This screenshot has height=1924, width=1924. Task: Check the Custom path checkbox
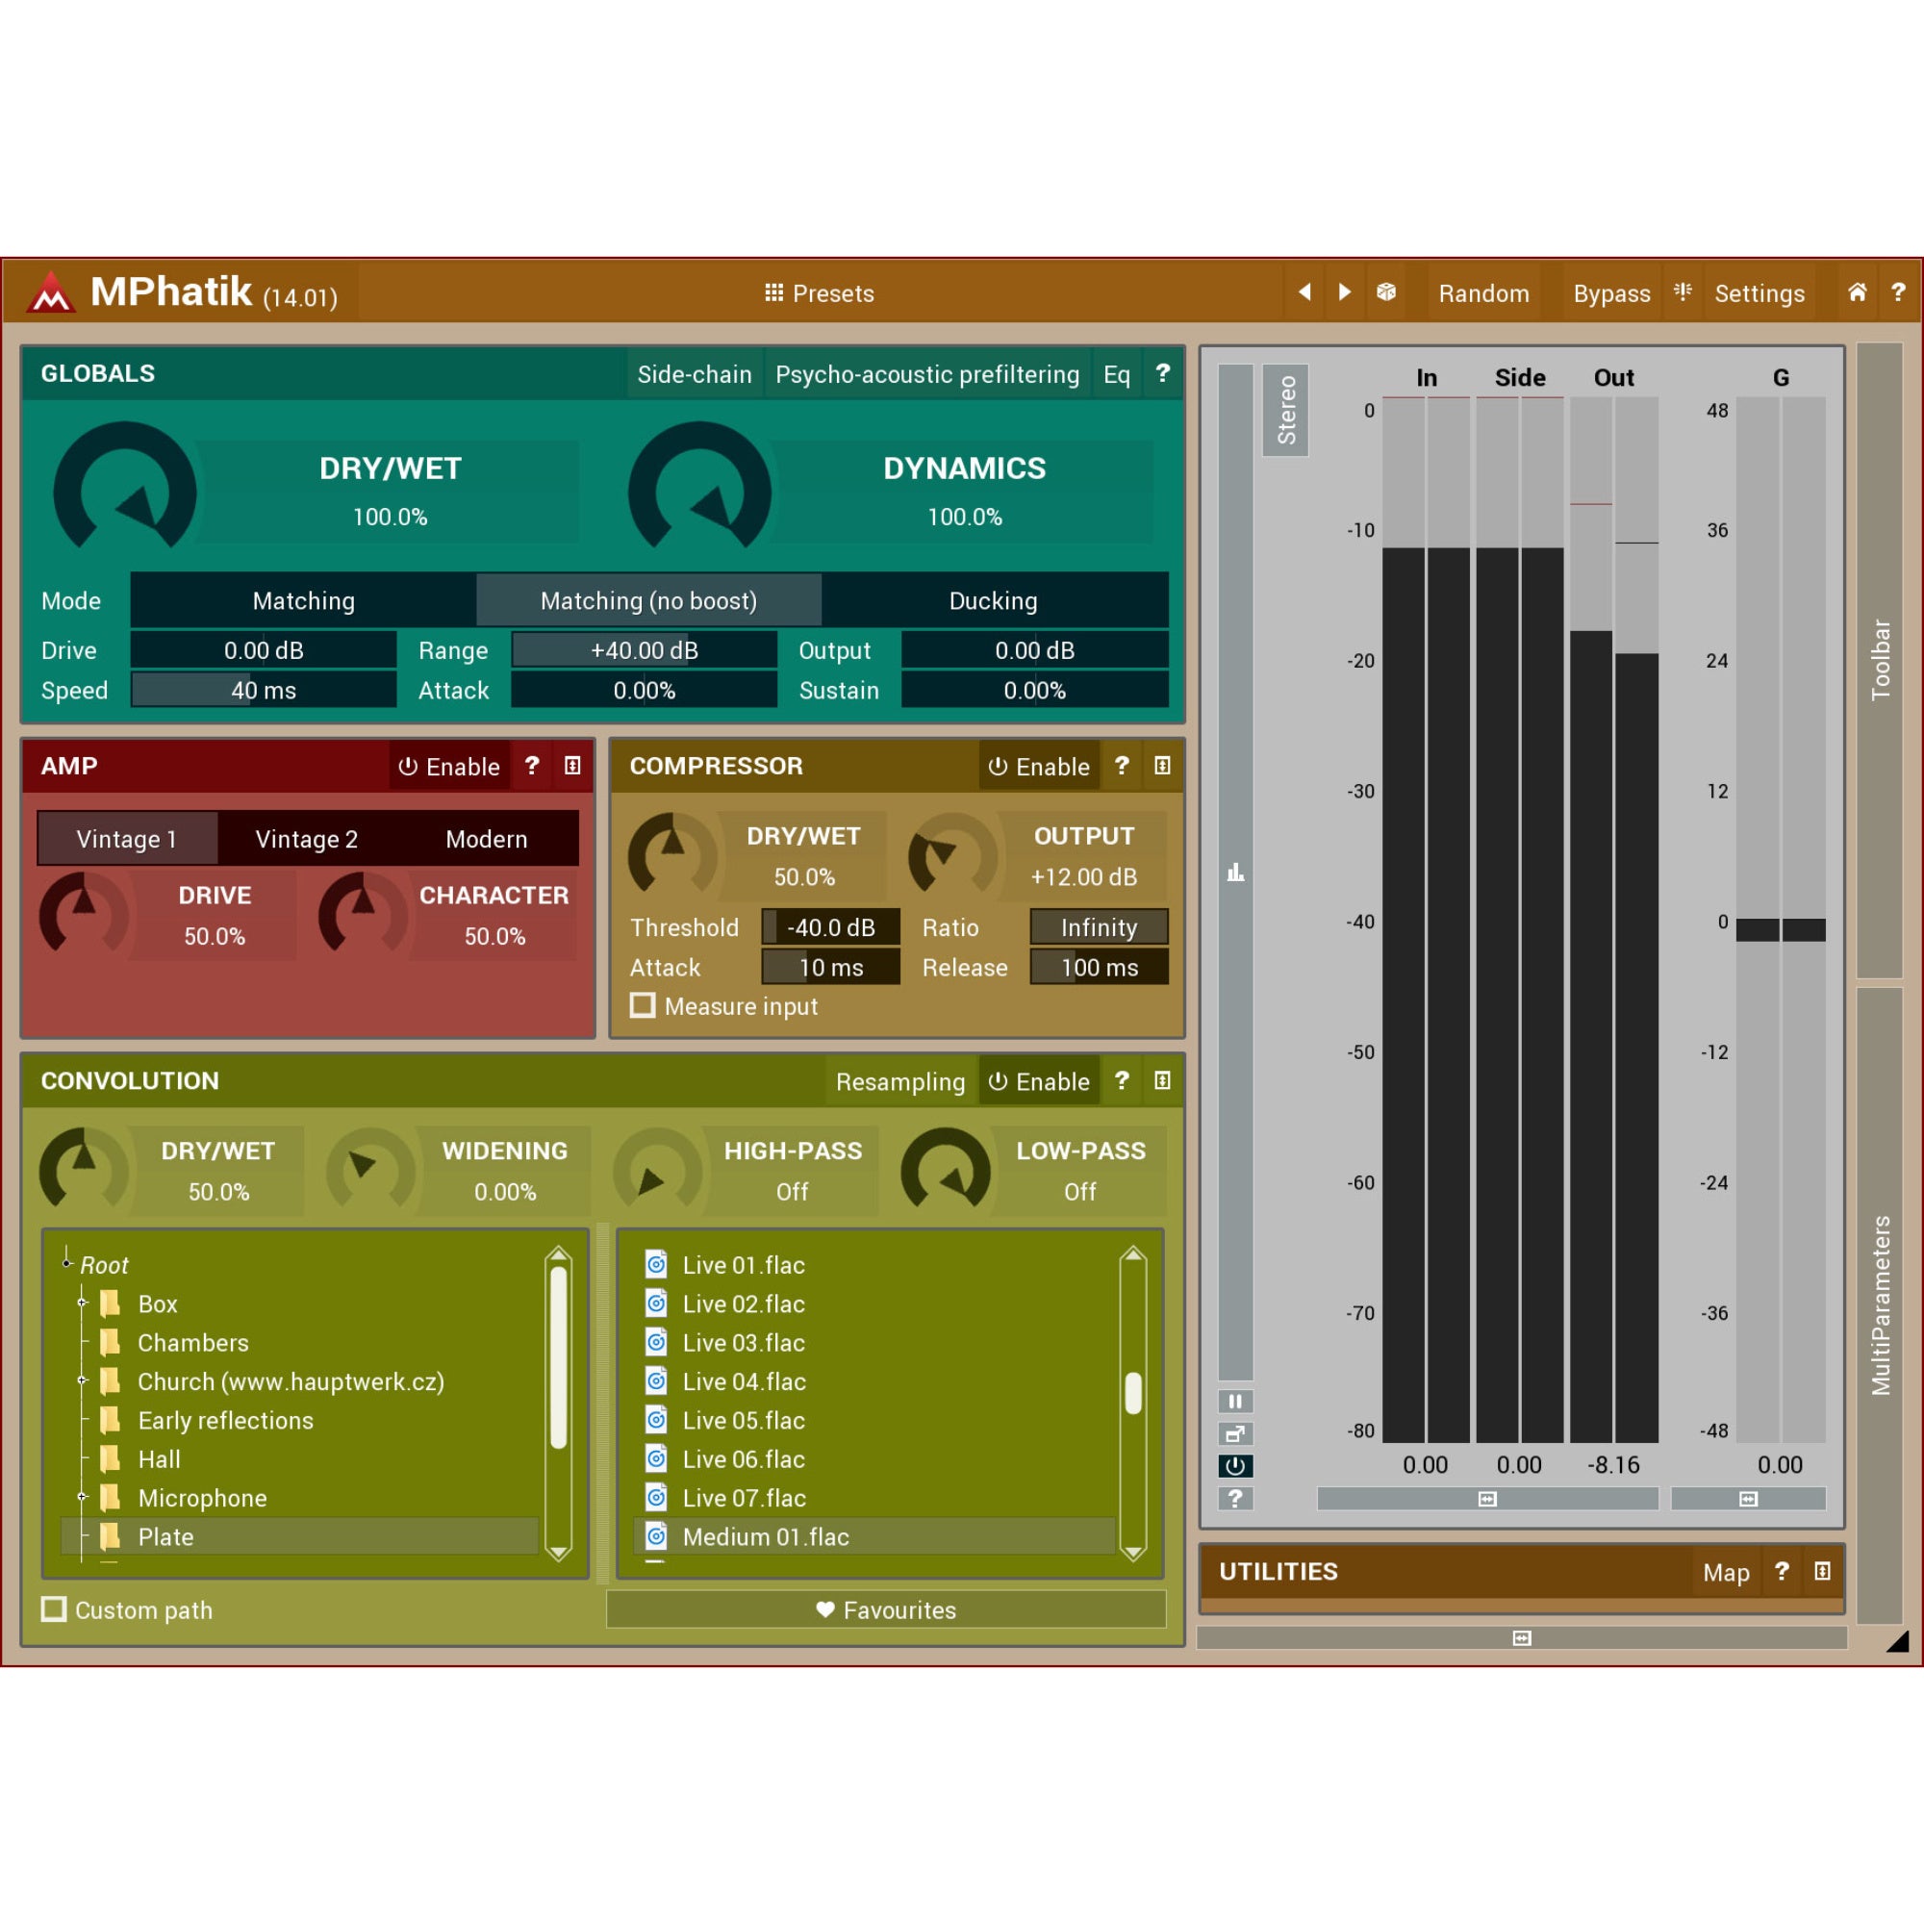[x=54, y=1609]
